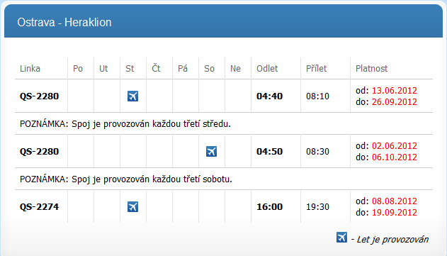The height and width of the screenshot is (256, 447).
Task: Click the note about every third Saturday
Action: click(125, 179)
